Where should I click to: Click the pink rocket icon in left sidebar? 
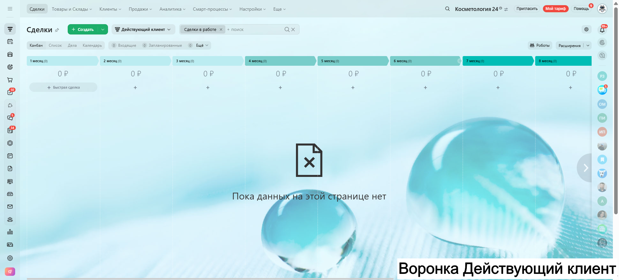point(10,272)
